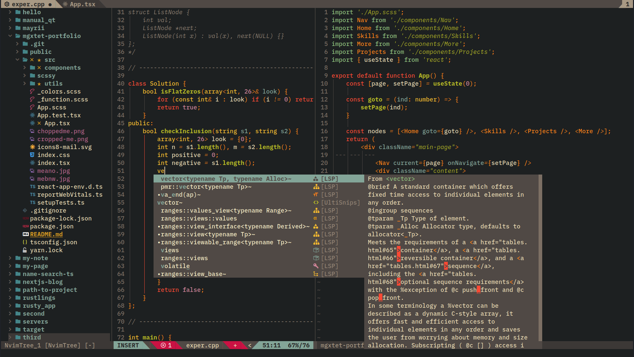Expand the components folder
634x357 pixels.
[x=24, y=67]
